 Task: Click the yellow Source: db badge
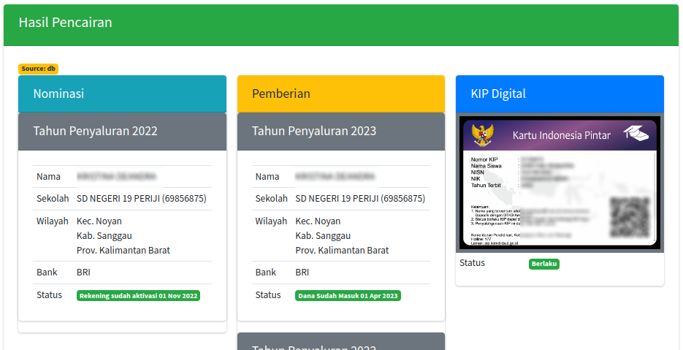click(x=38, y=69)
